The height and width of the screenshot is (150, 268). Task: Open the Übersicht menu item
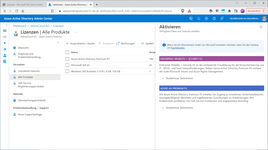pos(23,48)
